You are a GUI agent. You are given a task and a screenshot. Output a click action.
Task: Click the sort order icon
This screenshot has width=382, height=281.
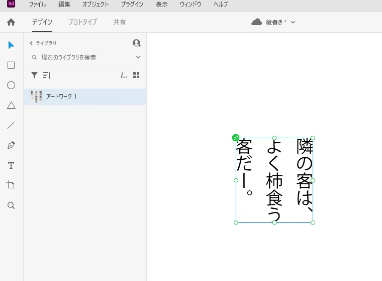pyautogui.click(x=47, y=75)
